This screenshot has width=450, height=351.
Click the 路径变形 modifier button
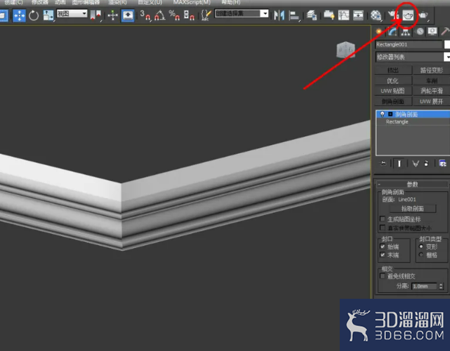click(x=432, y=70)
